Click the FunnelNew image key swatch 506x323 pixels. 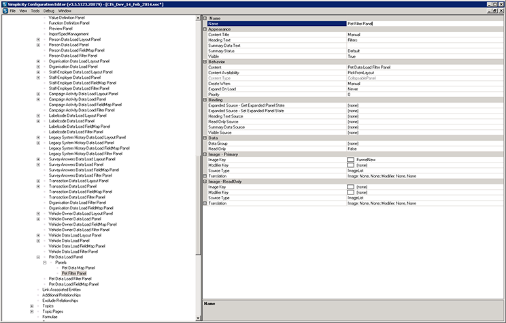350,160
